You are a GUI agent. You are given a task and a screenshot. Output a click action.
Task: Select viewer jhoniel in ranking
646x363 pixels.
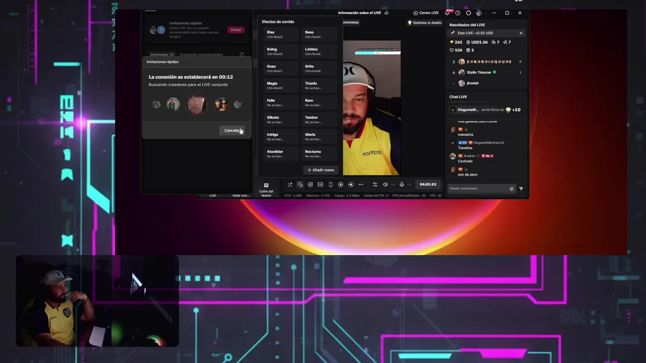click(488, 83)
